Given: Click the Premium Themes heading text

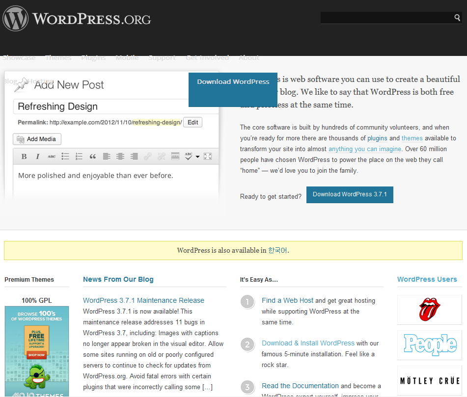Looking at the screenshot, I should click(29, 279).
